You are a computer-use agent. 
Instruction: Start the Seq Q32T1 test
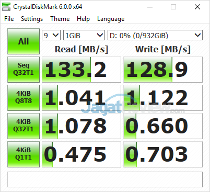tap(24, 70)
